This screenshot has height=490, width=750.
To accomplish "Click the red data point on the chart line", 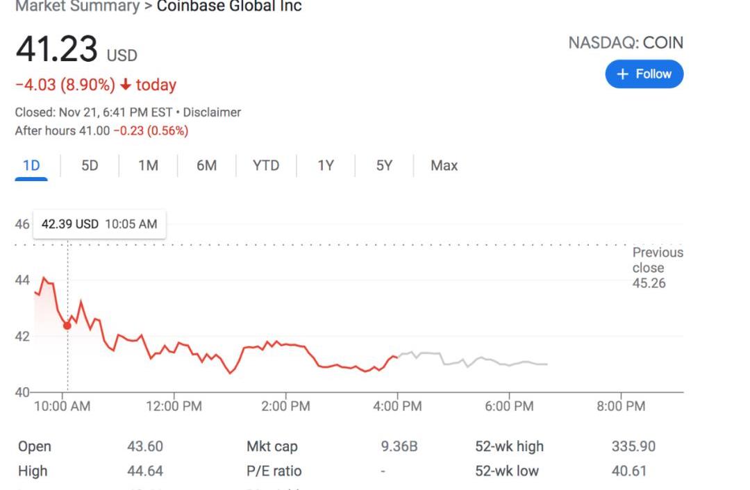I will coord(67,326).
